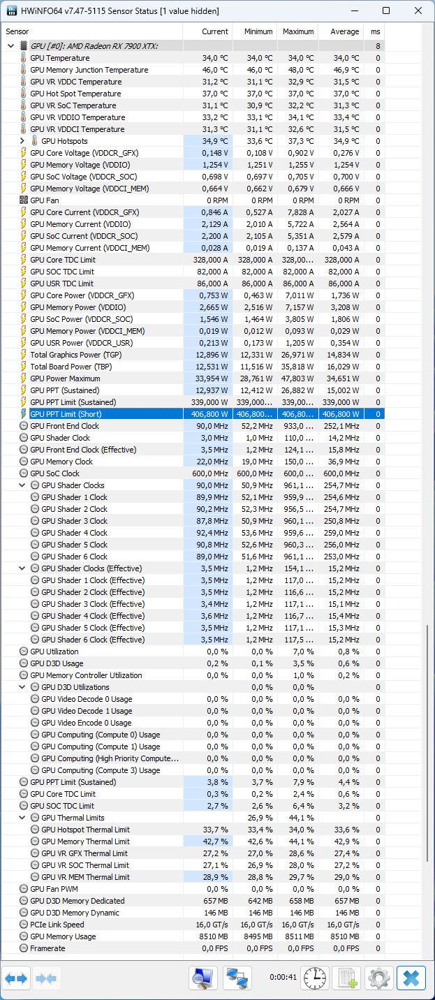Screen dimensions: 435x1000
Task: Click the Sensor column header
Action: coord(91,31)
